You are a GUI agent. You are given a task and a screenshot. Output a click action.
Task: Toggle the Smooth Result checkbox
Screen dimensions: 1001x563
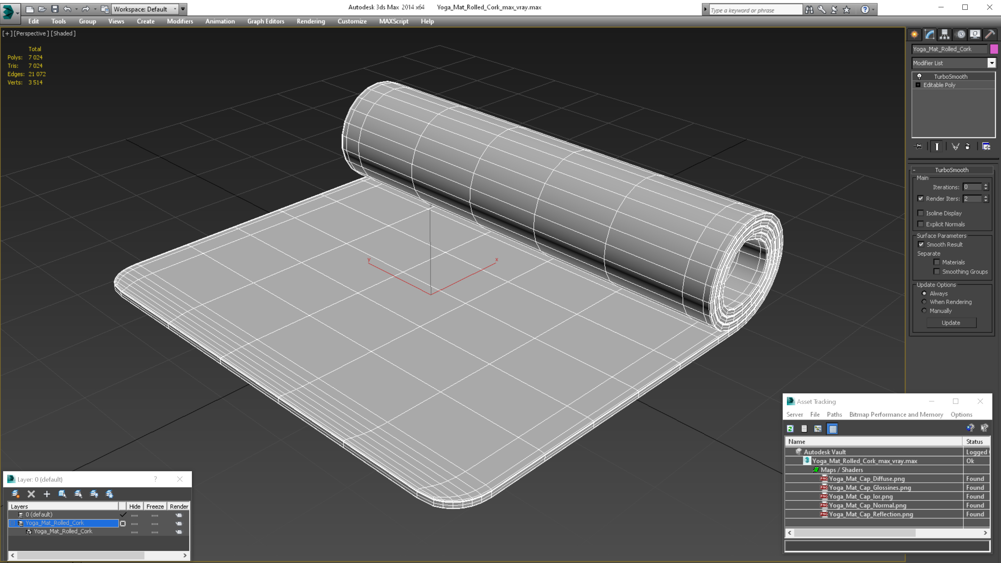(x=921, y=244)
